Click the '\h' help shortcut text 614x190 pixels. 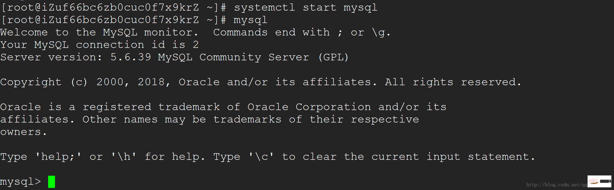click(124, 157)
